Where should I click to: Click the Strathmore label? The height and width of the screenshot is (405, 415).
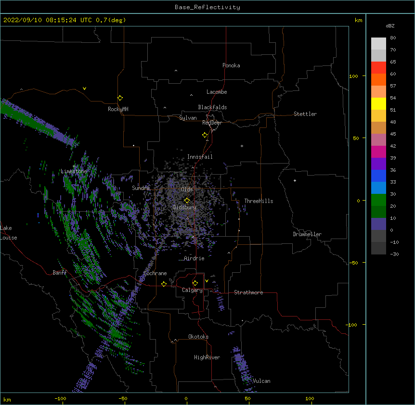click(x=248, y=292)
